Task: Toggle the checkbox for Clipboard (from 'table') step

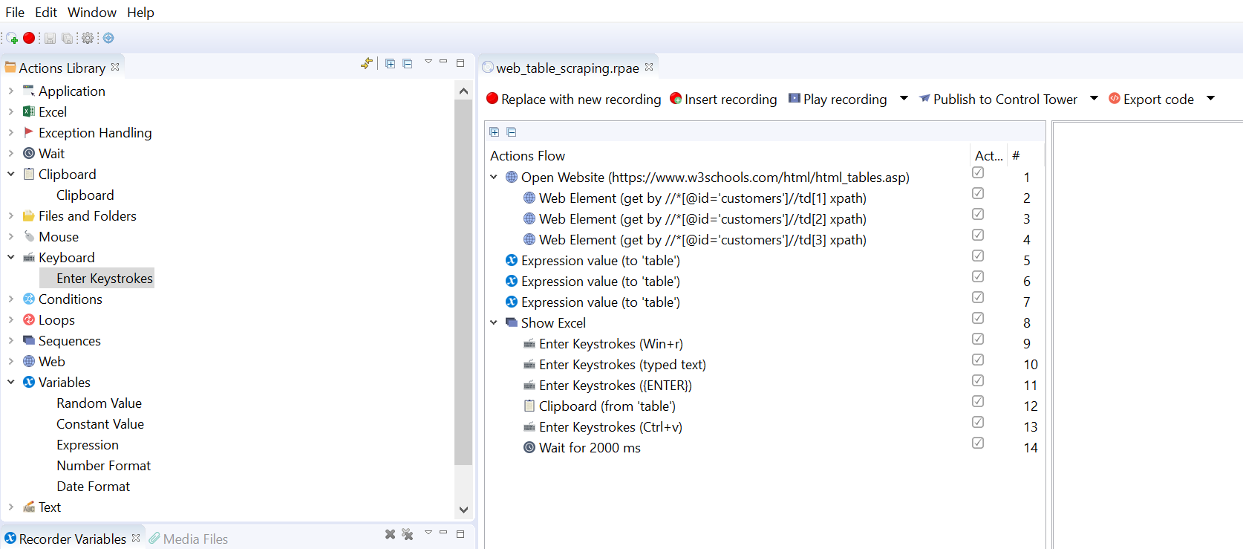Action: 978,401
